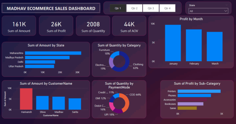Select the Saree sub-category bar
The height and width of the screenshot is (124, 236).
(x=187, y=108)
